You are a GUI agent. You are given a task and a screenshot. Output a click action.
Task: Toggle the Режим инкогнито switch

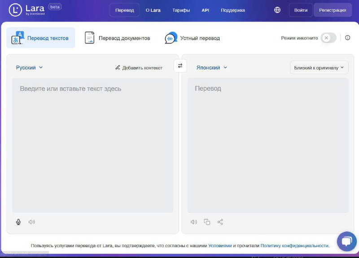328,38
